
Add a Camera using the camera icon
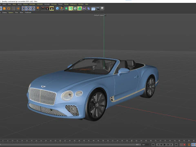[x=98, y=9]
